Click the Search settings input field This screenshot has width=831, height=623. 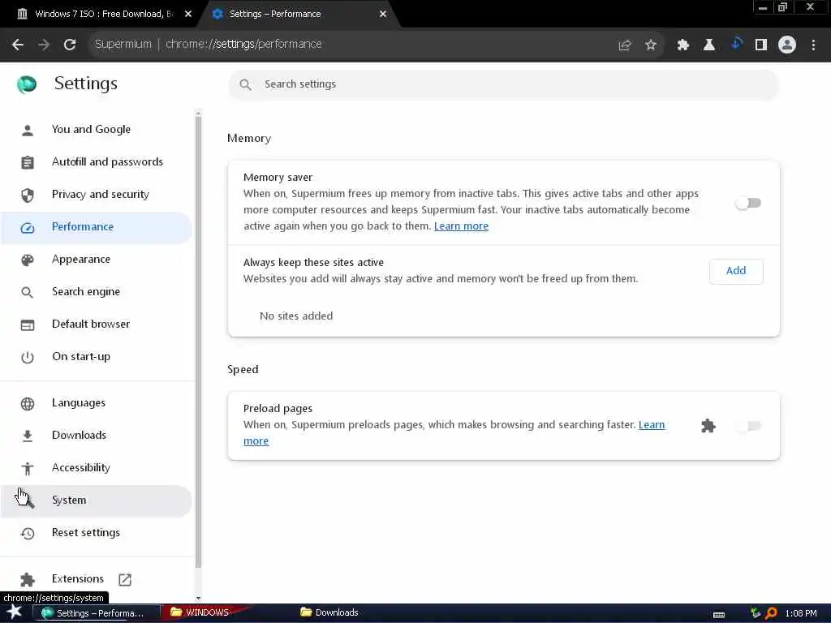pyautogui.click(x=503, y=84)
